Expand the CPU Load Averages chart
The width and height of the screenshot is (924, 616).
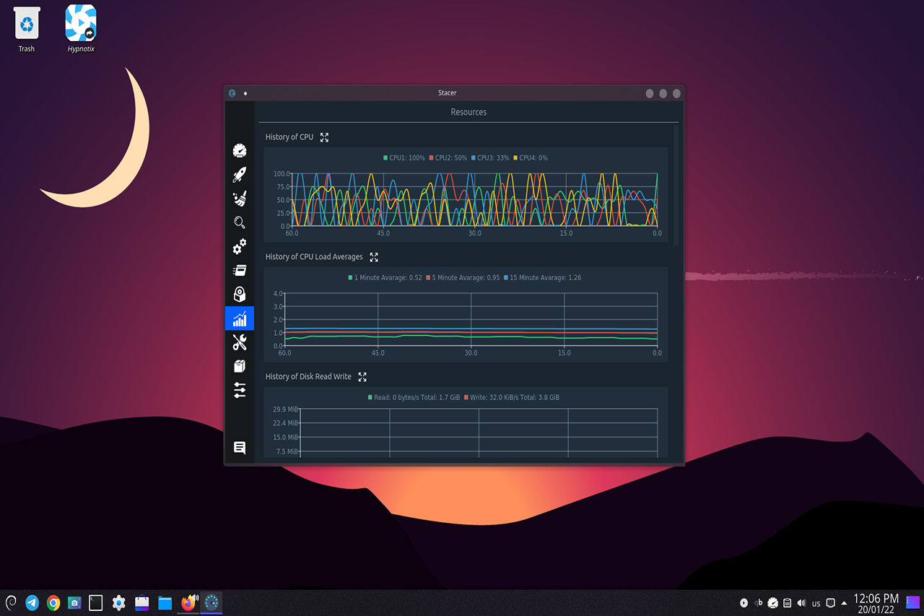tap(374, 256)
